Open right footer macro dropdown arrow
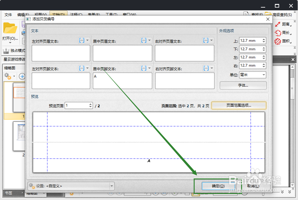Image resolution: width=298 pixels, height=200 pixels. point(212,68)
